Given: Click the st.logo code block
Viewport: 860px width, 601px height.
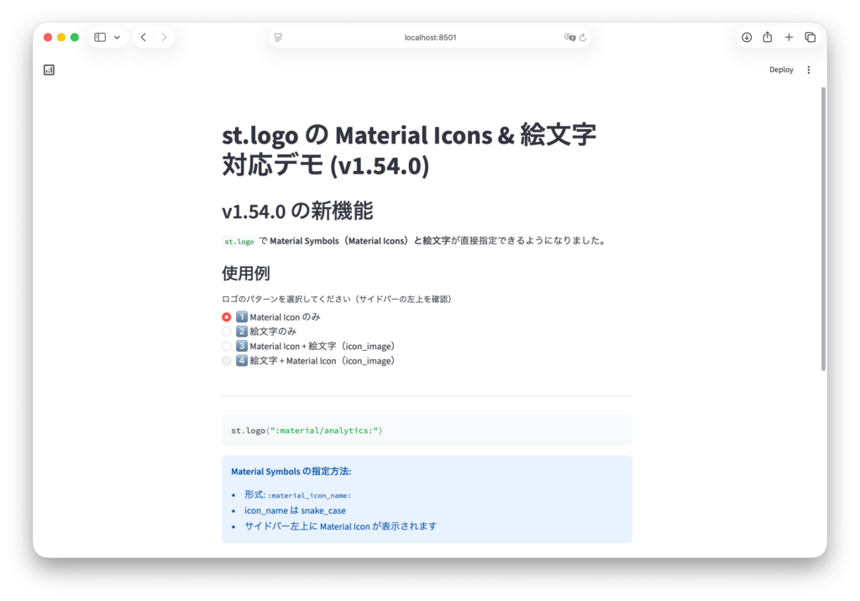Looking at the screenshot, I should (x=427, y=431).
